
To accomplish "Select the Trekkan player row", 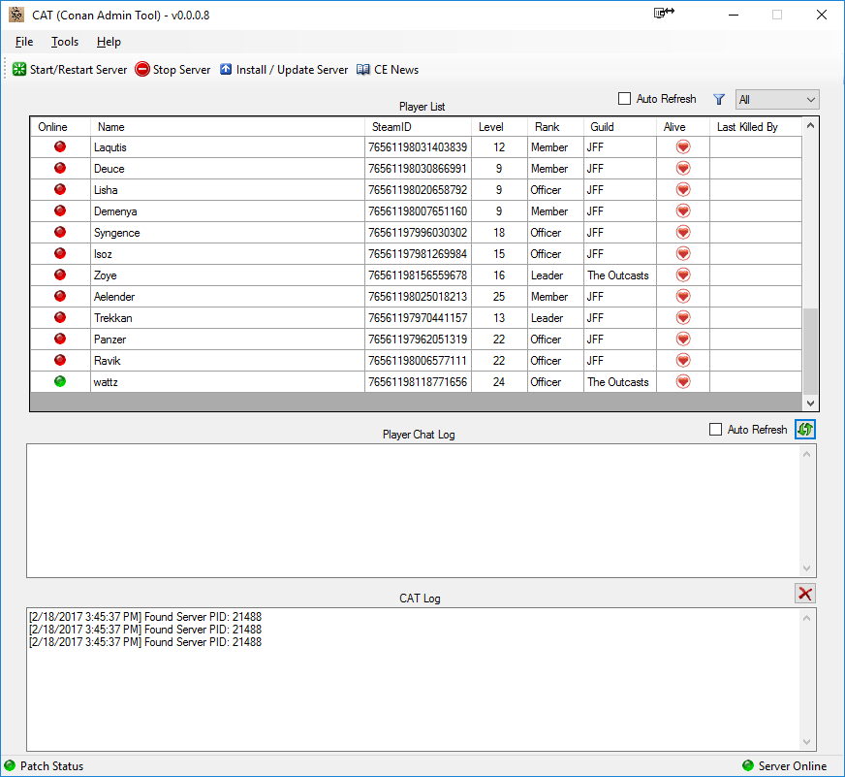I will [x=228, y=318].
